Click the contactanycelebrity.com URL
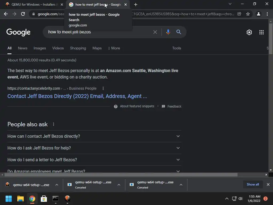 [34, 88]
